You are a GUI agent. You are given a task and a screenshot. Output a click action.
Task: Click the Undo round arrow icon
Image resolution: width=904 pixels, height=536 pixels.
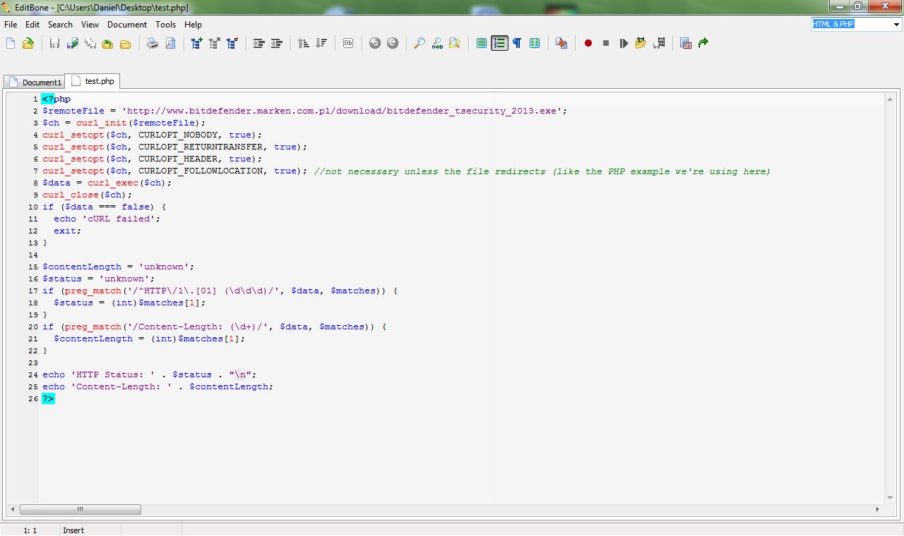point(375,43)
